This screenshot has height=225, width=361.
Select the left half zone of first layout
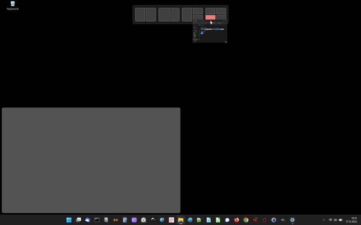(x=140, y=15)
